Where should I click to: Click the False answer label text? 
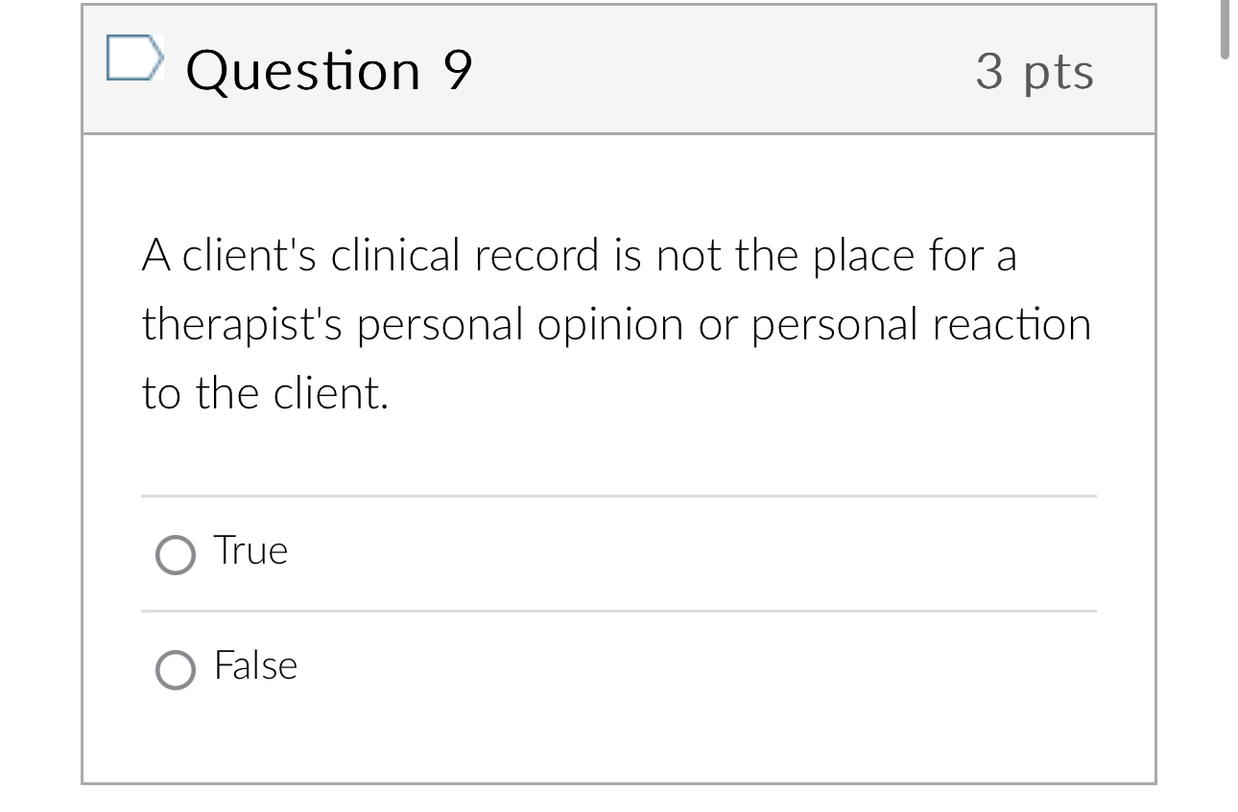255,666
